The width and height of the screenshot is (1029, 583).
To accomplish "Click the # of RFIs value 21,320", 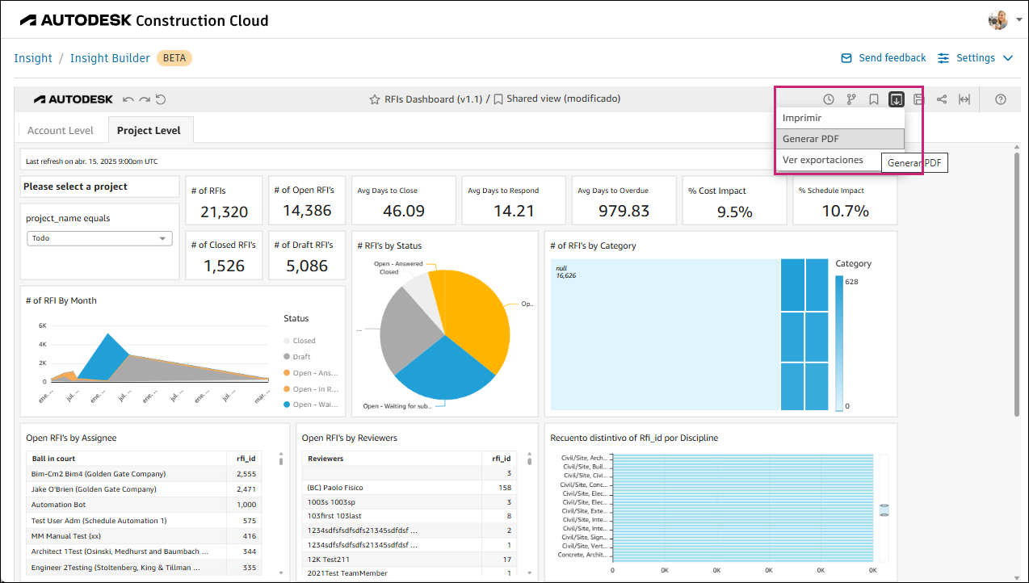I will pos(224,212).
